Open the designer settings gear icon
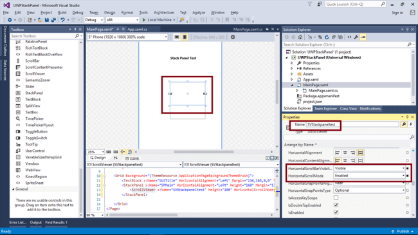418x235 pixels. pos(233,37)
